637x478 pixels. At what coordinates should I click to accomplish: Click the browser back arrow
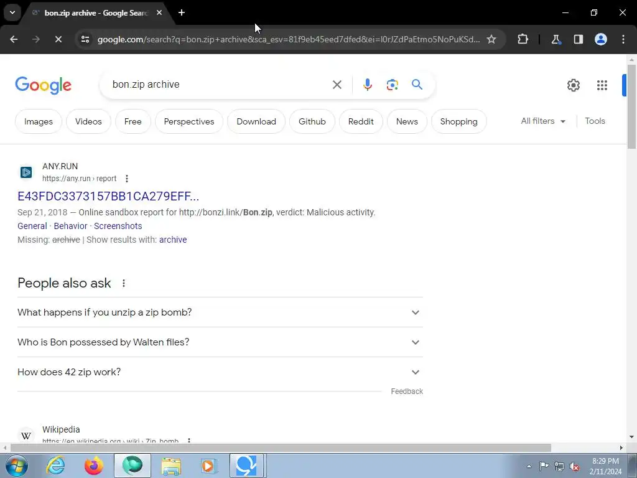tap(14, 39)
